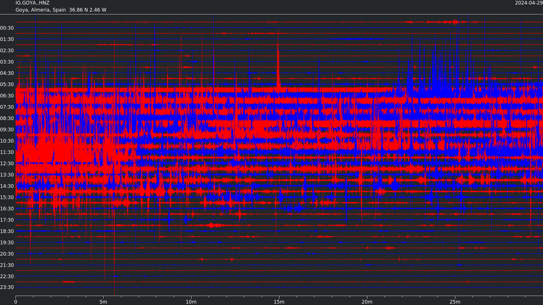
Task: Select the 11:30 time row label
Action: click(x=7, y=152)
